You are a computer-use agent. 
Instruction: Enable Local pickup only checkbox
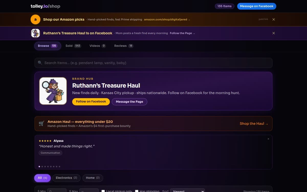pos(103,191)
